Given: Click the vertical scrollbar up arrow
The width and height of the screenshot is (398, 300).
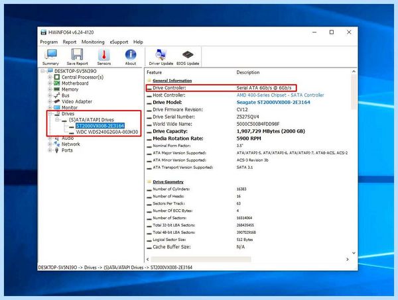Looking at the screenshot, I should click(354, 72).
